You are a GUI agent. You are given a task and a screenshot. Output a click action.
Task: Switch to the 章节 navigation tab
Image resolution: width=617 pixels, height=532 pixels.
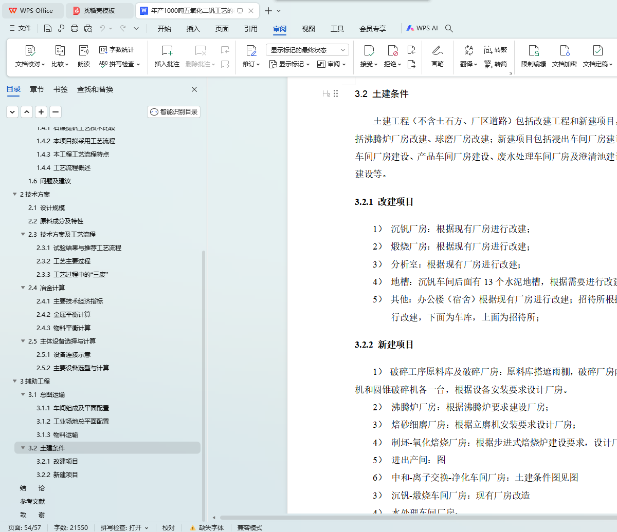coord(37,89)
